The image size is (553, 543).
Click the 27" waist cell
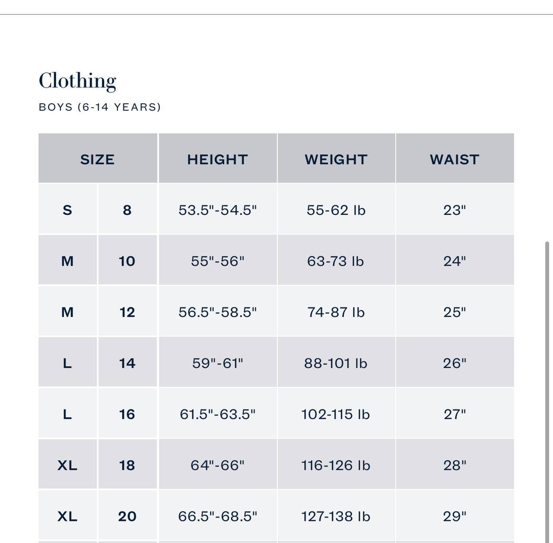454,414
